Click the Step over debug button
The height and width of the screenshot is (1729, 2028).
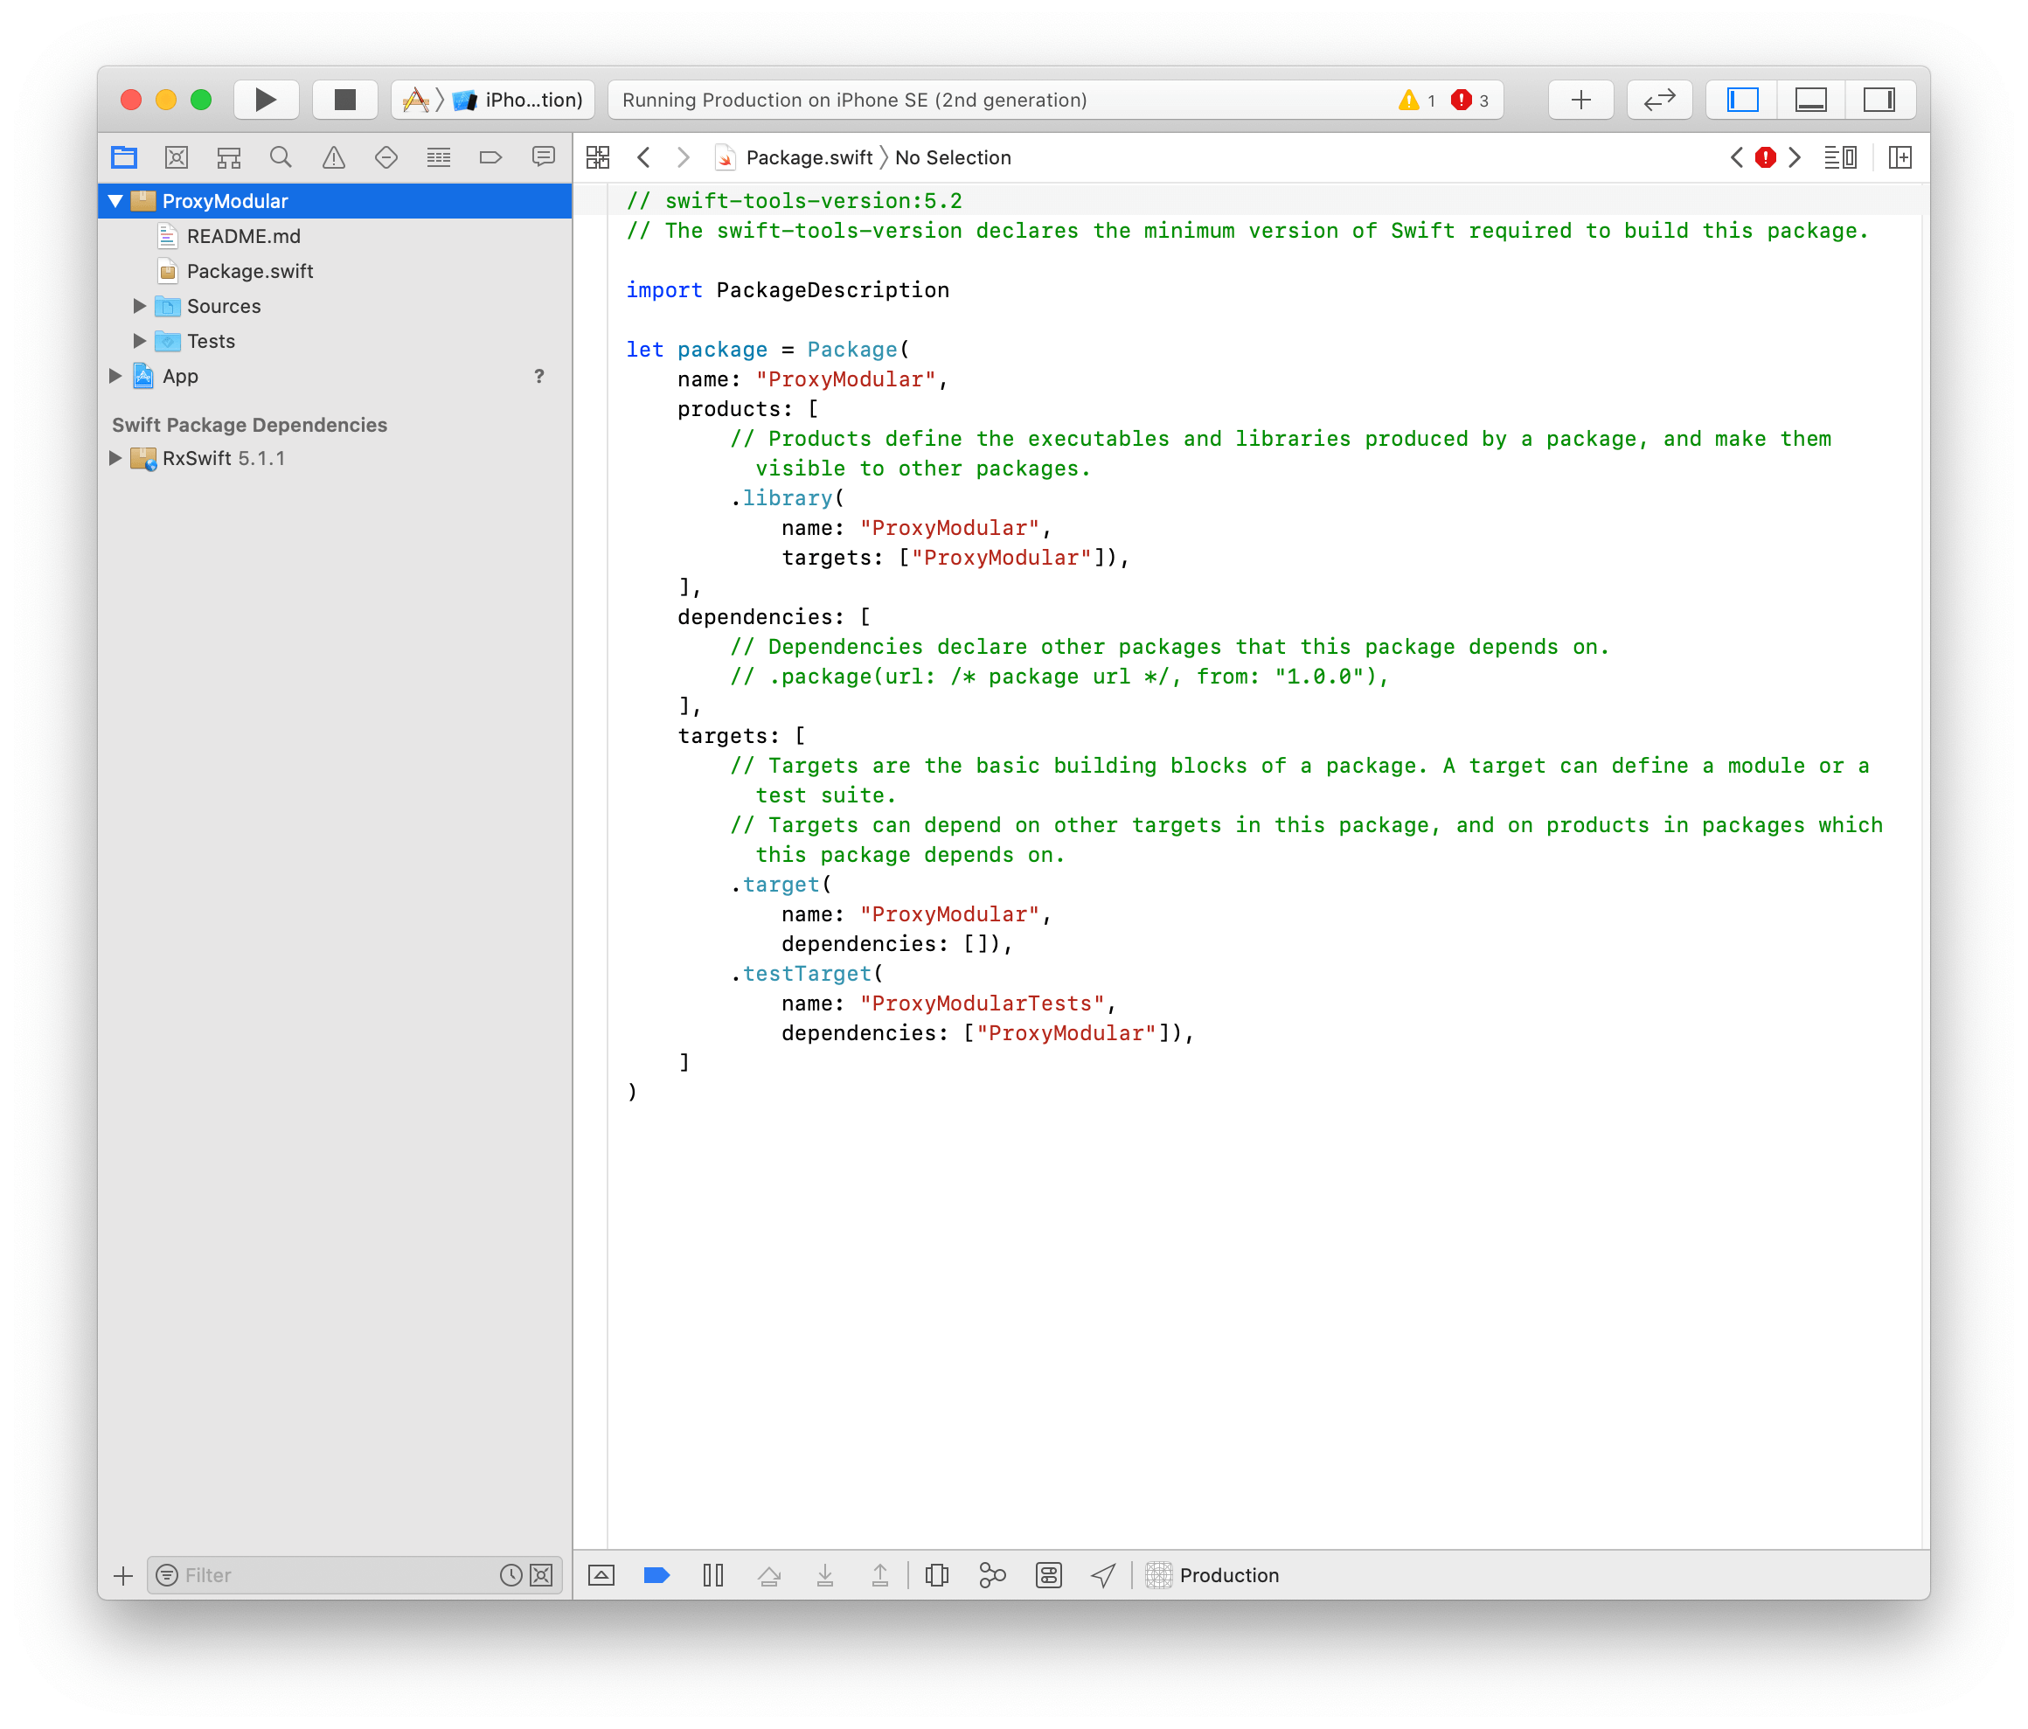[769, 1574]
